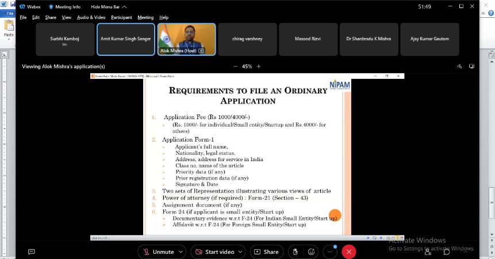Click the Meeting Info button
The height and width of the screenshot is (259, 495).
64,7
